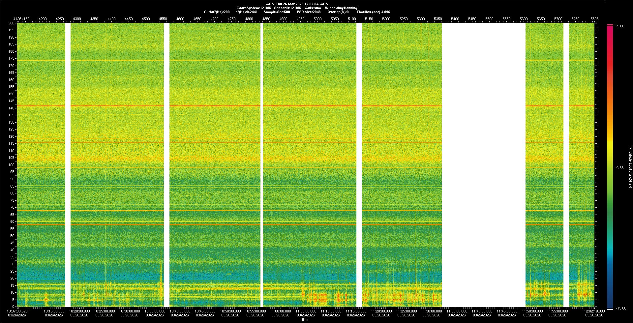633x323 pixels.
Task: Click the -9.00 color scale label
Action: (620, 167)
